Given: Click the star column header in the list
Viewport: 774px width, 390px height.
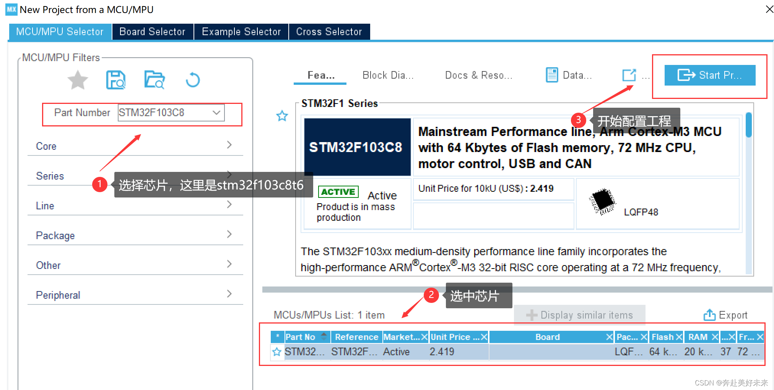Looking at the screenshot, I should 277,337.
